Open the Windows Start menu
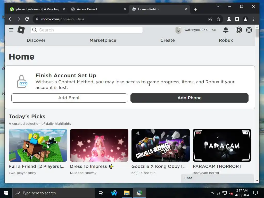 (6, 193)
